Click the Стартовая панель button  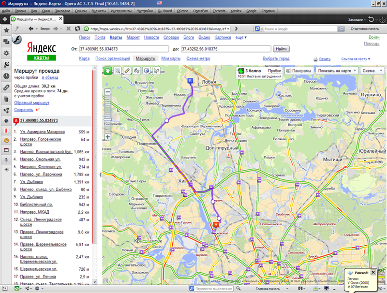click(365, 29)
